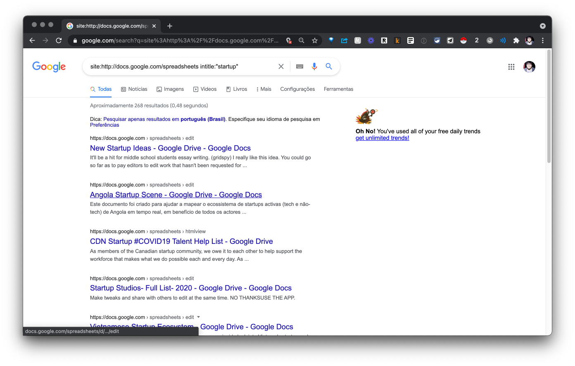This screenshot has width=575, height=366.
Task: Expand the Mais menu
Action: point(264,89)
